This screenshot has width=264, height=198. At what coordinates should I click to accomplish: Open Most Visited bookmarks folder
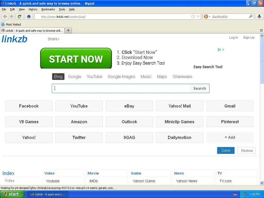(x=11, y=24)
